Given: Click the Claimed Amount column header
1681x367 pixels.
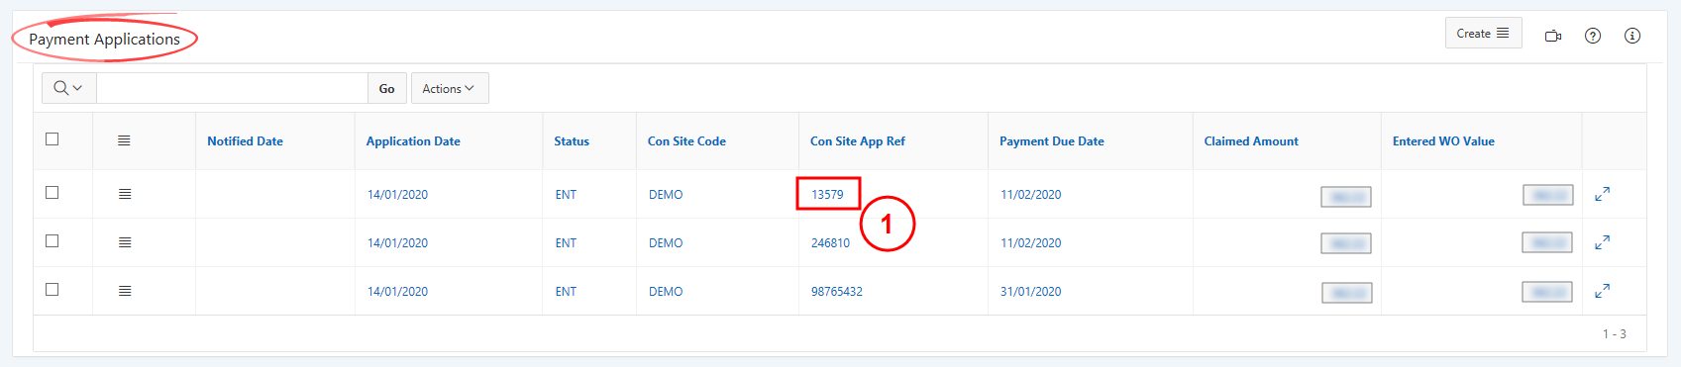Looking at the screenshot, I should pos(1251,141).
